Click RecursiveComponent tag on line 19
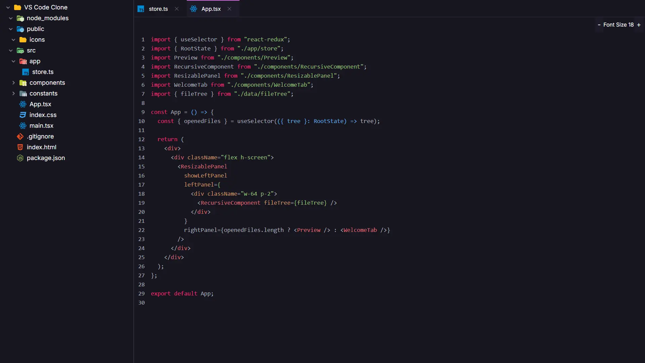Image resolution: width=645 pixels, height=363 pixels. (x=230, y=203)
